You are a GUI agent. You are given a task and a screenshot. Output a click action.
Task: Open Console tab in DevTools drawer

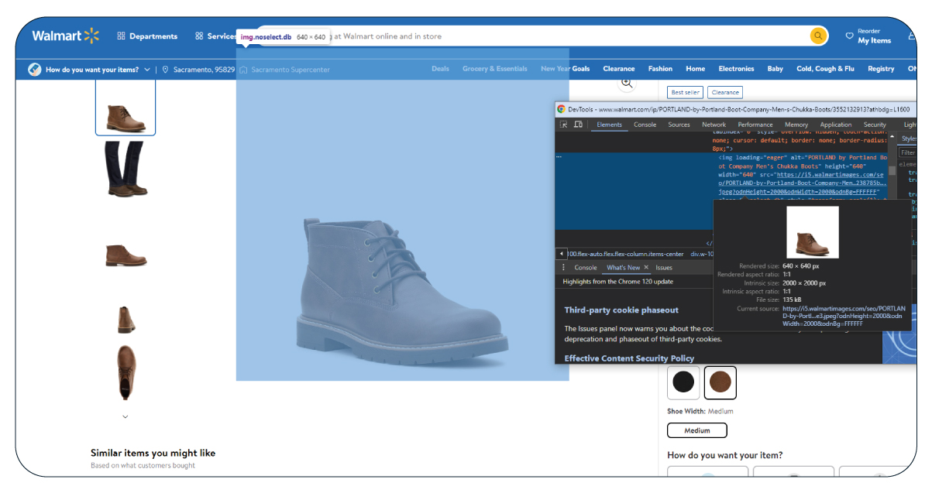[x=586, y=268]
